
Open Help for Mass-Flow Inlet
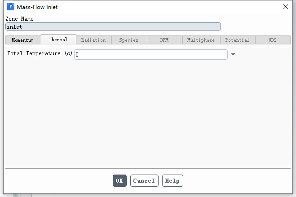coord(172,180)
